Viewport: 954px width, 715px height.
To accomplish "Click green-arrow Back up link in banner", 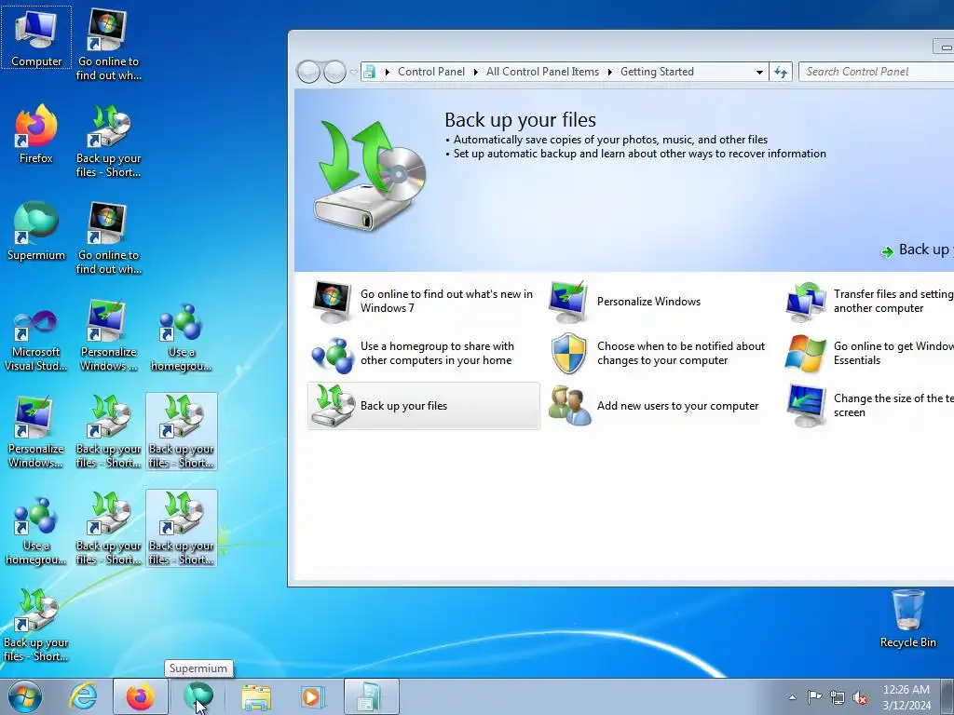I will (x=916, y=250).
